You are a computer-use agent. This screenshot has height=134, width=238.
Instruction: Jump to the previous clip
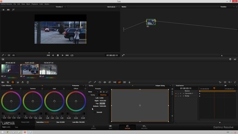[x=48, y=55]
